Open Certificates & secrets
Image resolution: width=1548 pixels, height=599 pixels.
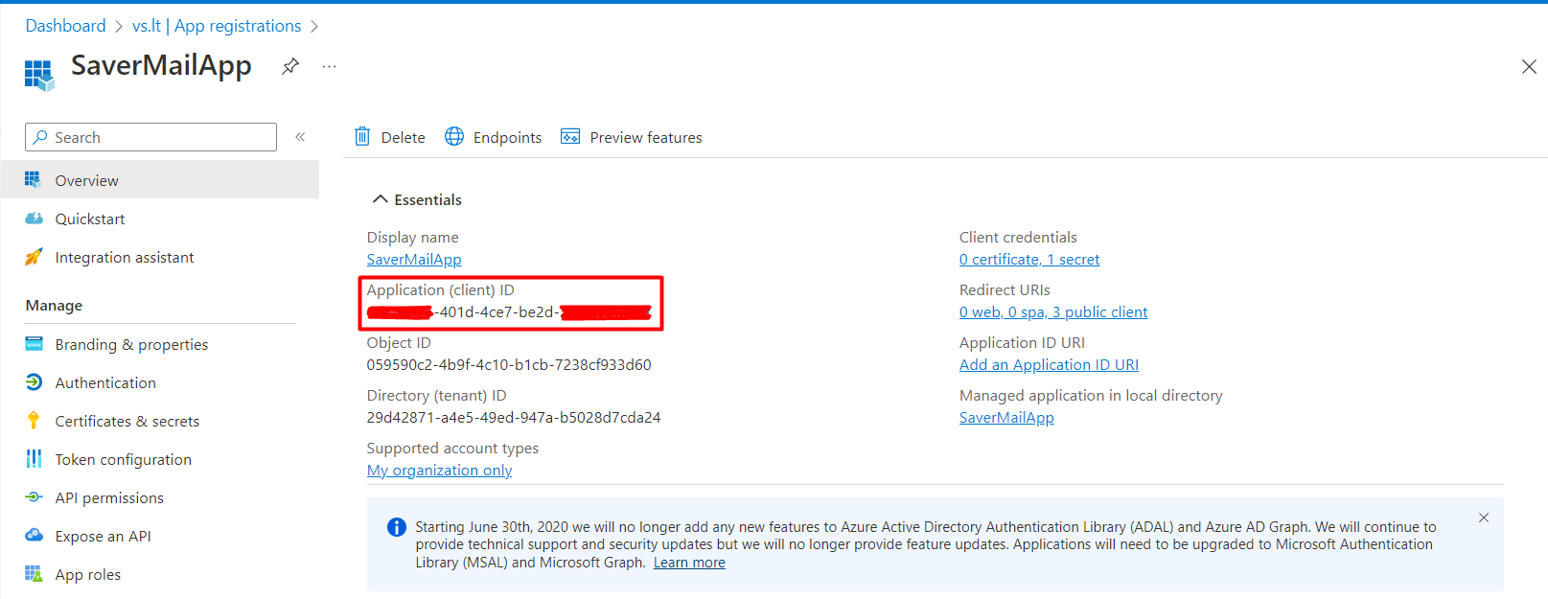coord(160,421)
